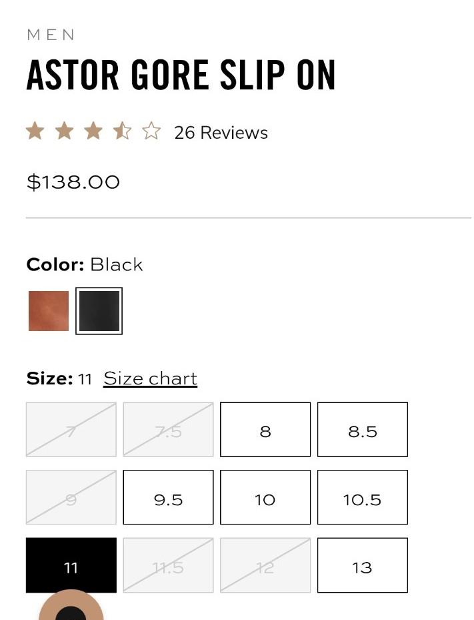Click the crossed-out size 12 box
This screenshot has height=620, width=474.
[265, 565]
